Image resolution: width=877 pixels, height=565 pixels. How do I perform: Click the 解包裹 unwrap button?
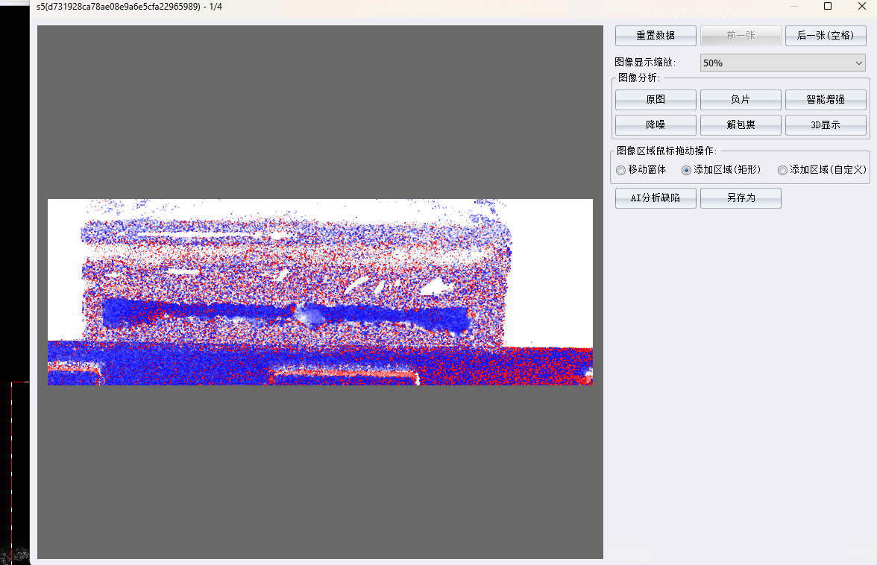click(x=741, y=125)
